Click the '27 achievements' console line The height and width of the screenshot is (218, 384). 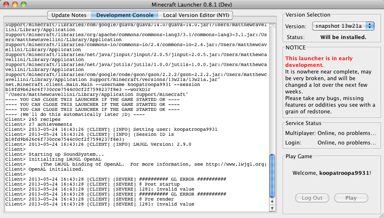pos(39,125)
